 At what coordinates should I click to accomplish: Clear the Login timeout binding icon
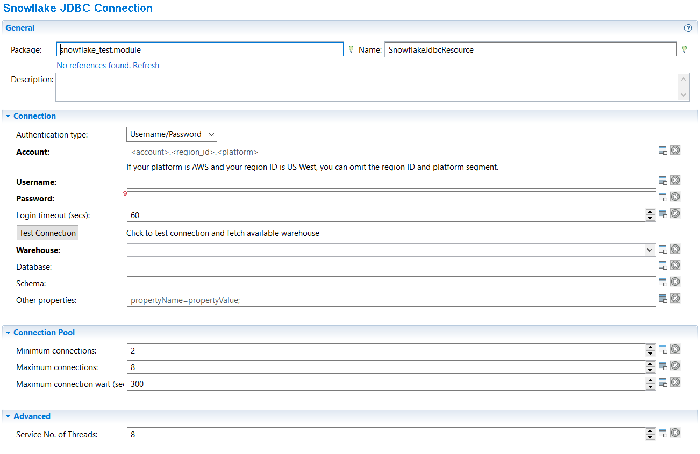675,213
